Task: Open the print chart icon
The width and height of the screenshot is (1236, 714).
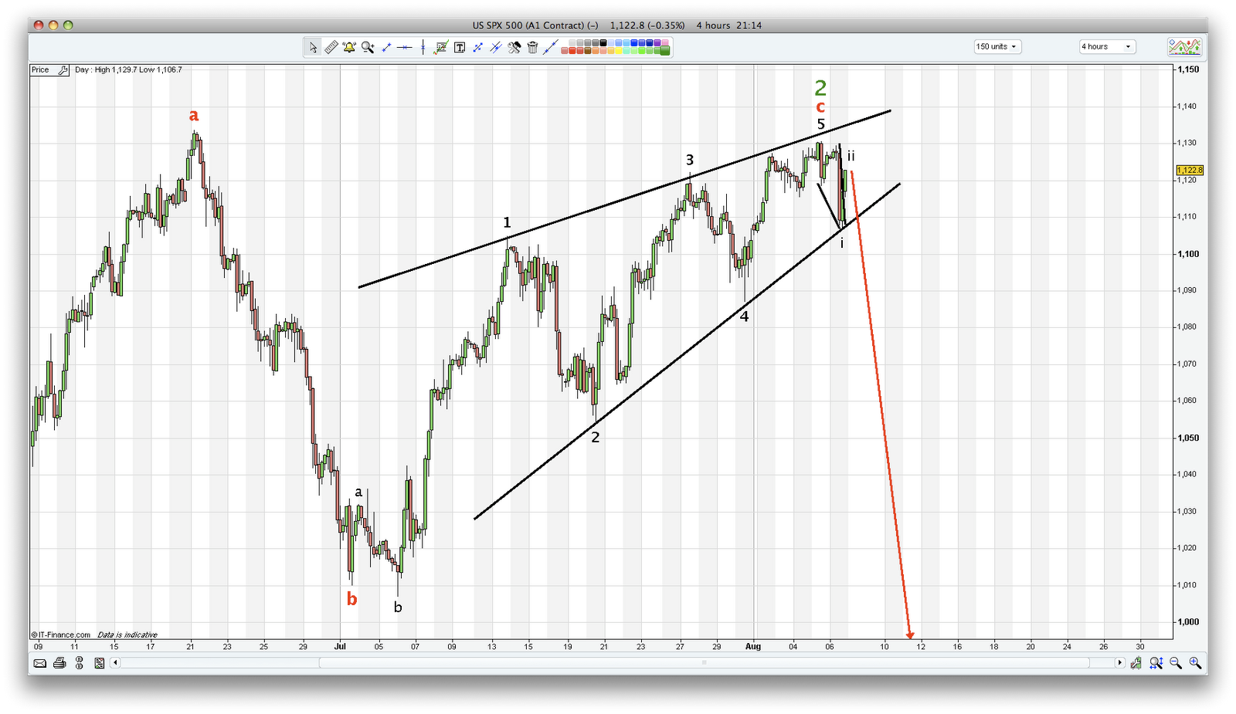Action: [x=59, y=663]
